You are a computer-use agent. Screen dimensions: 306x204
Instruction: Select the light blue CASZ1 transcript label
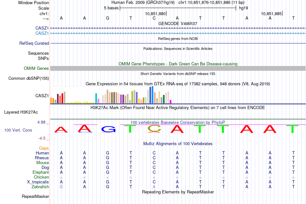click(42, 33)
